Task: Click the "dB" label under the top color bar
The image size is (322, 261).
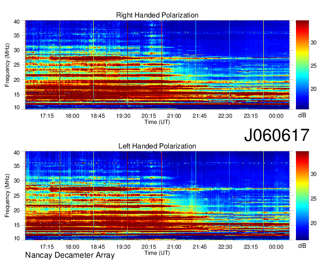Action: [x=302, y=115]
